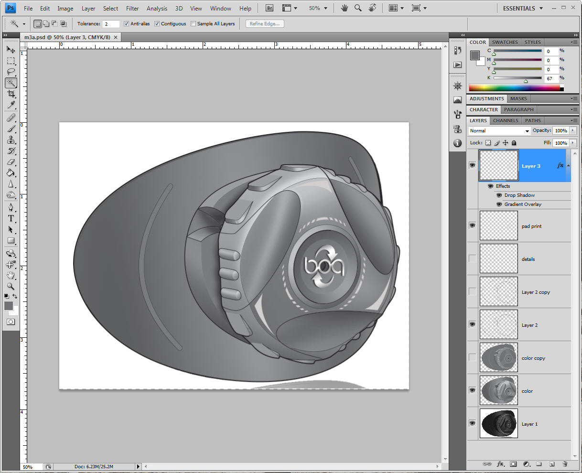Collapse Layer 3 effects list
Image resolution: width=582 pixels, height=473 pixels.
(569, 165)
